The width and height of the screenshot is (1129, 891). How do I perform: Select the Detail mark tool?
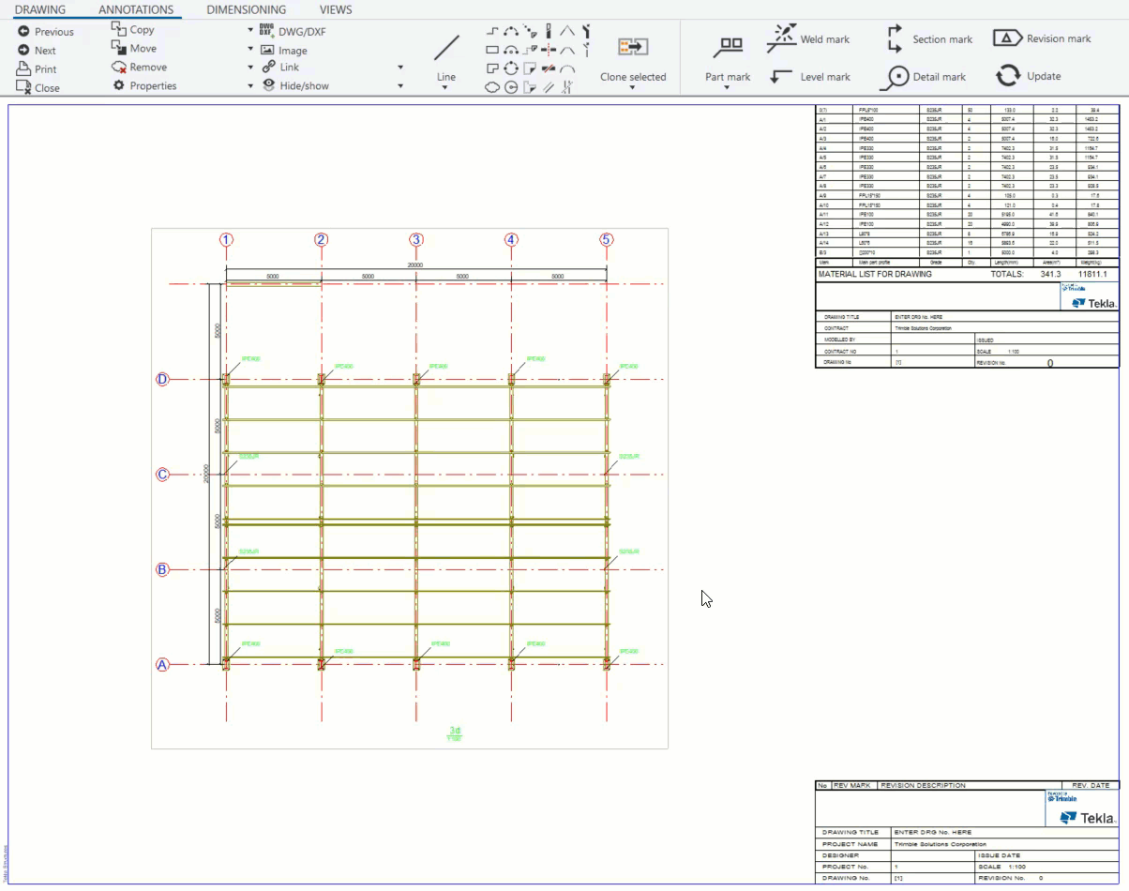tap(898, 77)
